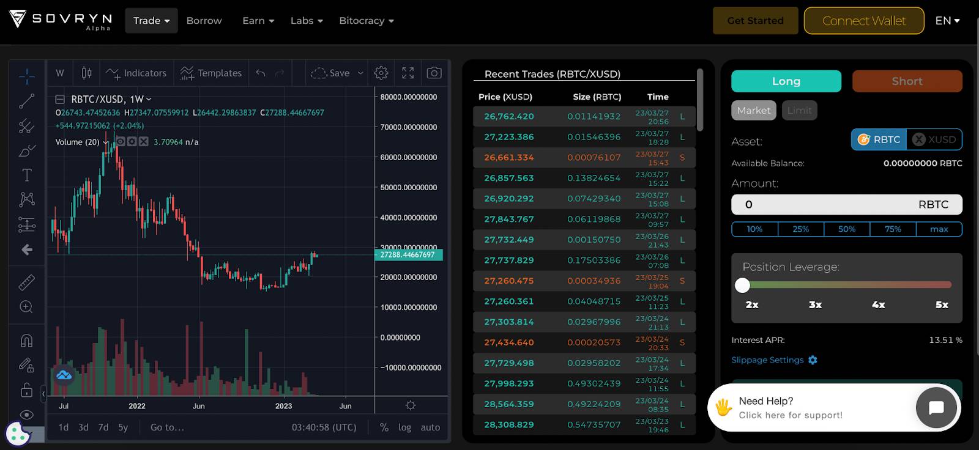Select the pitchfork drawing tool
The image size is (979, 450).
click(x=26, y=126)
